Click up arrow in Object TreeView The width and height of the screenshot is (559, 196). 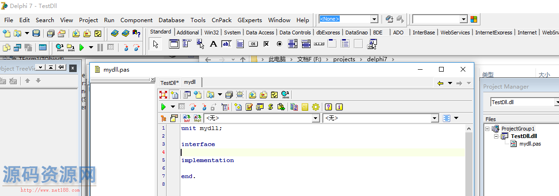(x=27, y=81)
